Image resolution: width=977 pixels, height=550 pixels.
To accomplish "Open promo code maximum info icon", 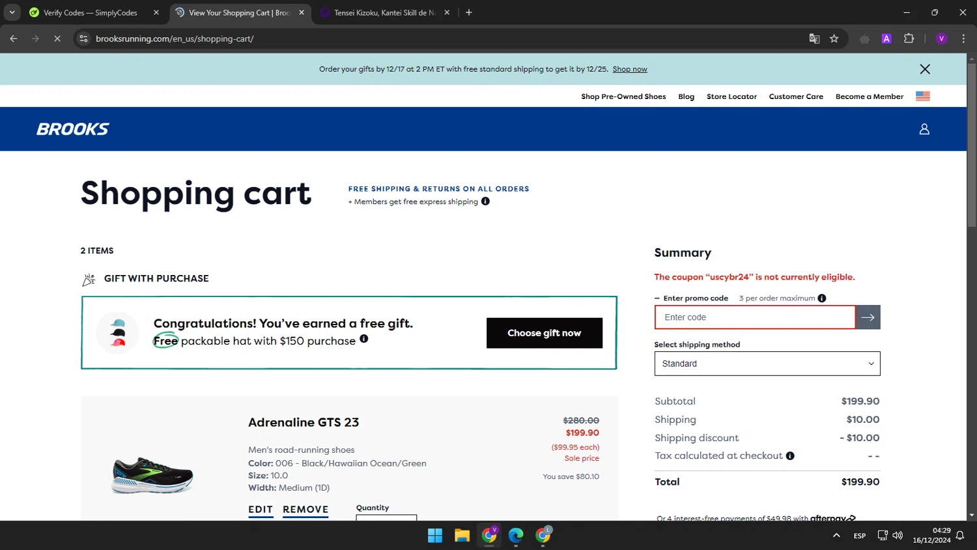I will 822,298.
